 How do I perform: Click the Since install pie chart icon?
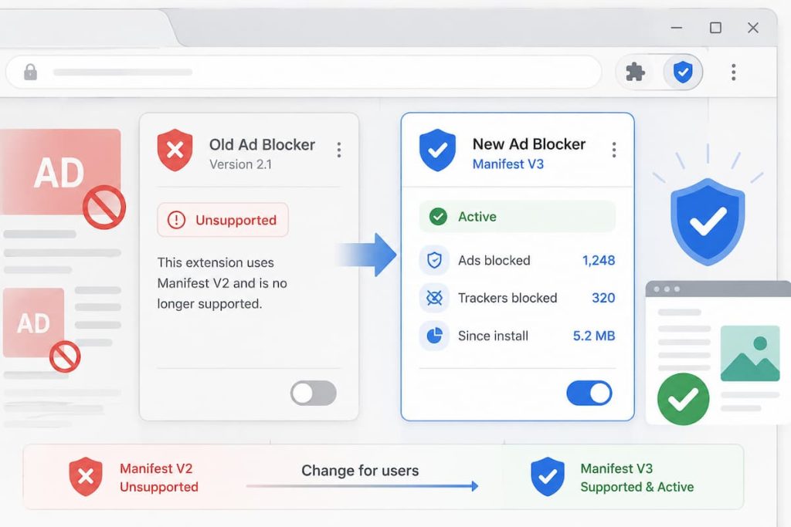pos(434,336)
